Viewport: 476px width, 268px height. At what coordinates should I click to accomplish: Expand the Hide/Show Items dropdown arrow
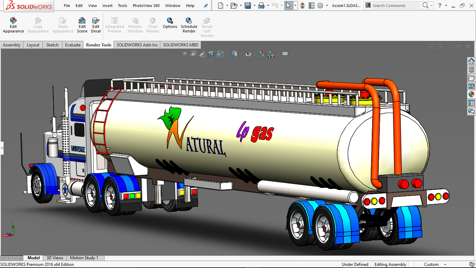click(254, 54)
